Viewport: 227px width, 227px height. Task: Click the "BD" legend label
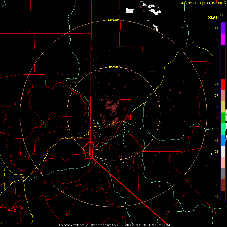[216, 107]
